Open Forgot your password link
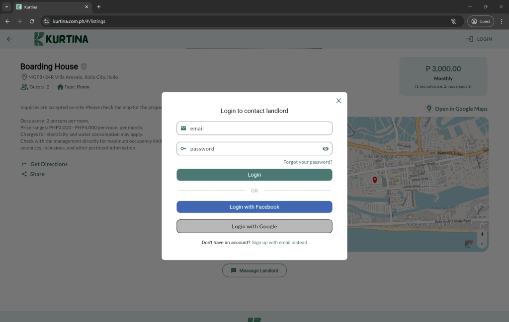 308,162
